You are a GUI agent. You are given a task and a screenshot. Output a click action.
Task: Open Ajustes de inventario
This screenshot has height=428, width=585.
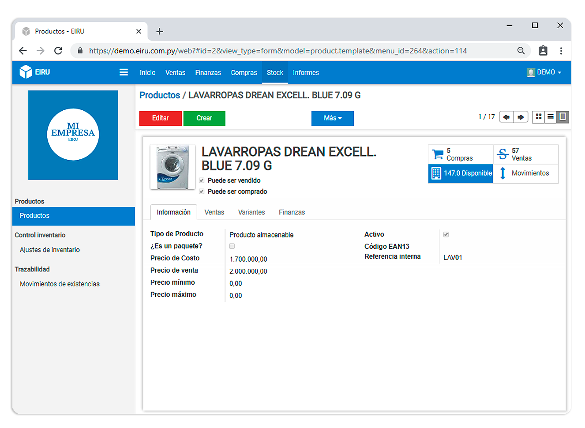[50, 250]
